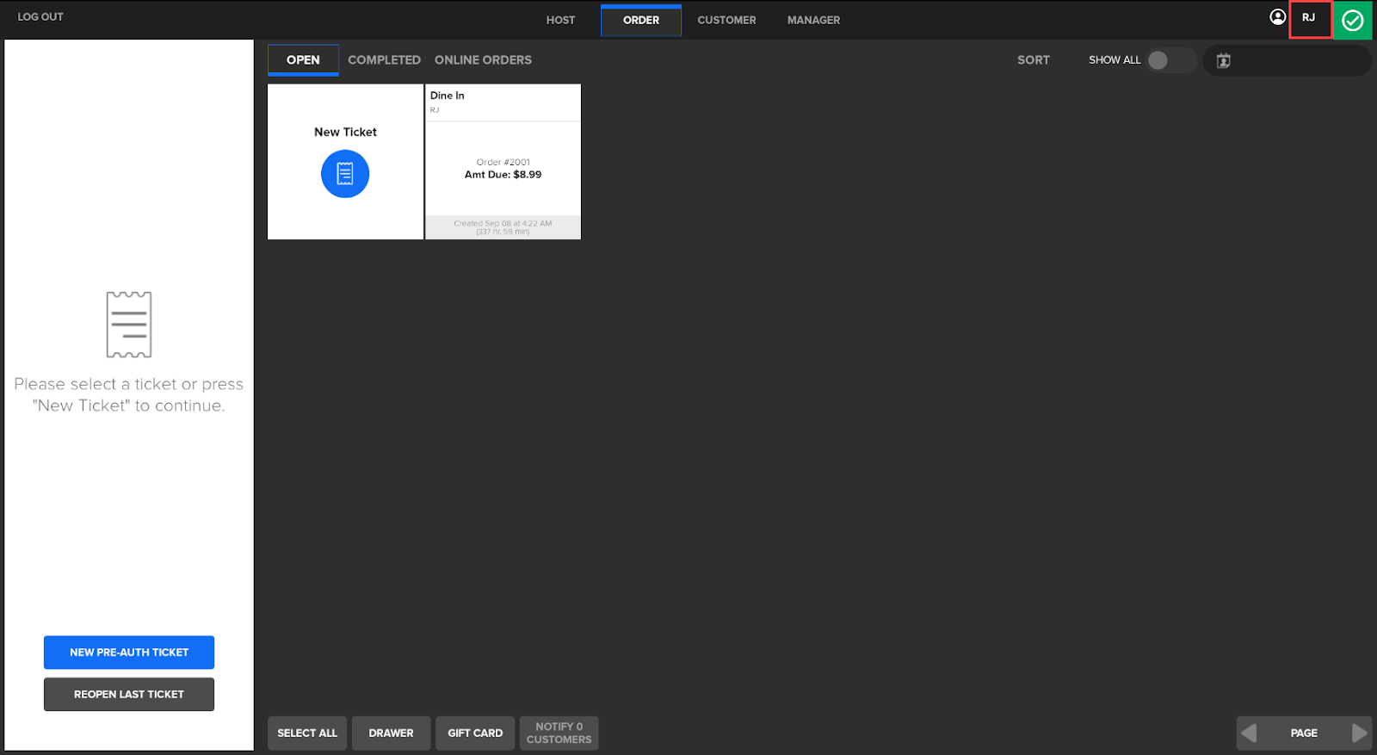The height and width of the screenshot is (755, 1377).
Task: Go to previous page arrow
Action: click(1250, 733)
